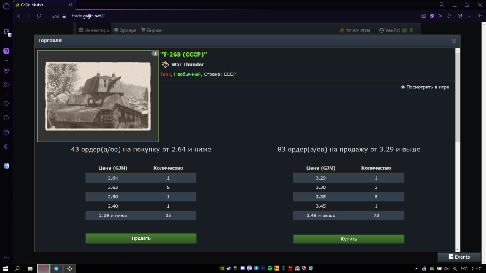The width and height of the screenshot is (486, 273).
Task: Open a new browser tab
Action: click(x=80, y=5)
